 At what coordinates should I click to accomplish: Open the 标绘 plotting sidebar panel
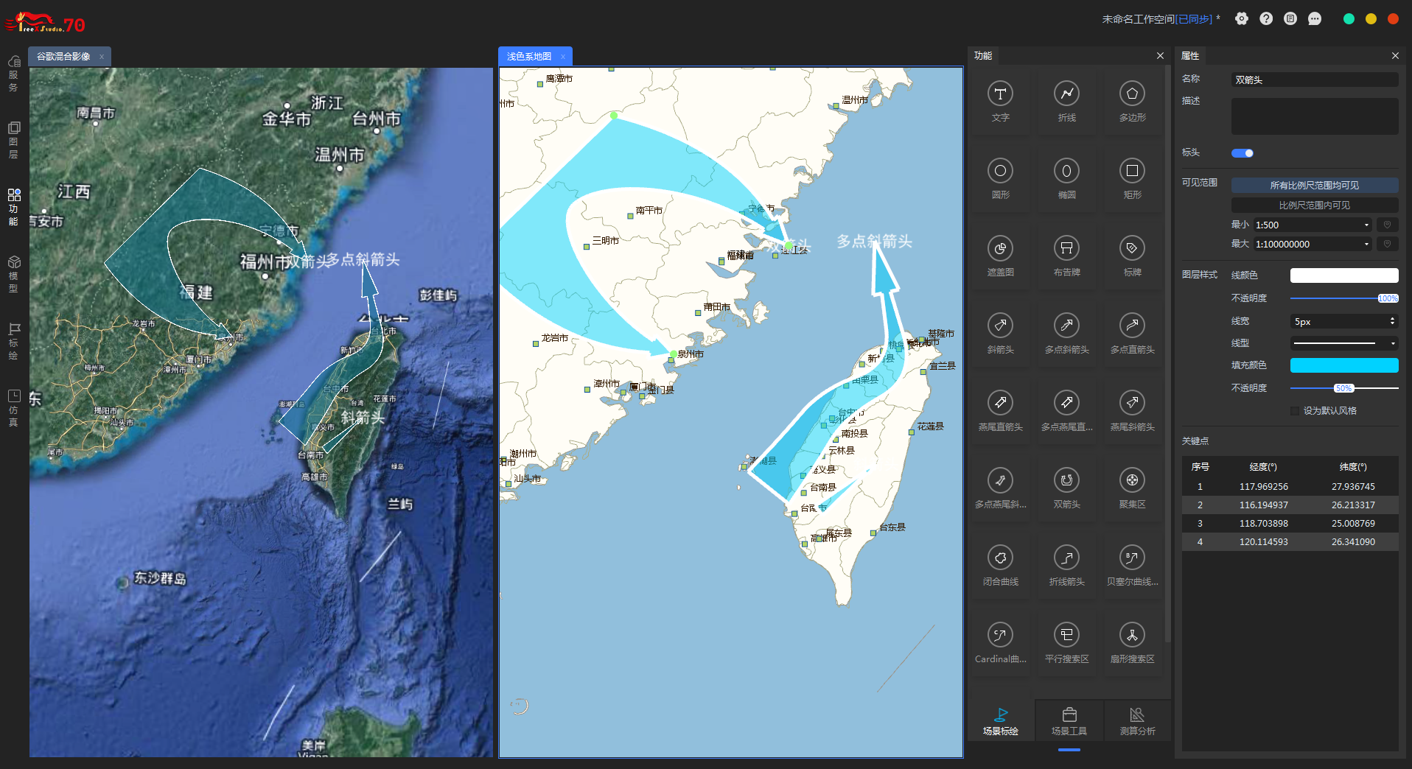[14, 341]
